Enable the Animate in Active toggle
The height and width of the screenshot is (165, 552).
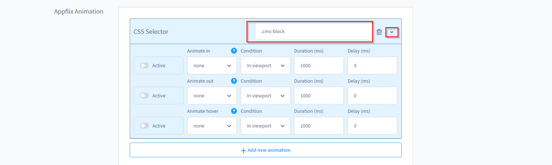pyautogui.click(x=144, y=65)
